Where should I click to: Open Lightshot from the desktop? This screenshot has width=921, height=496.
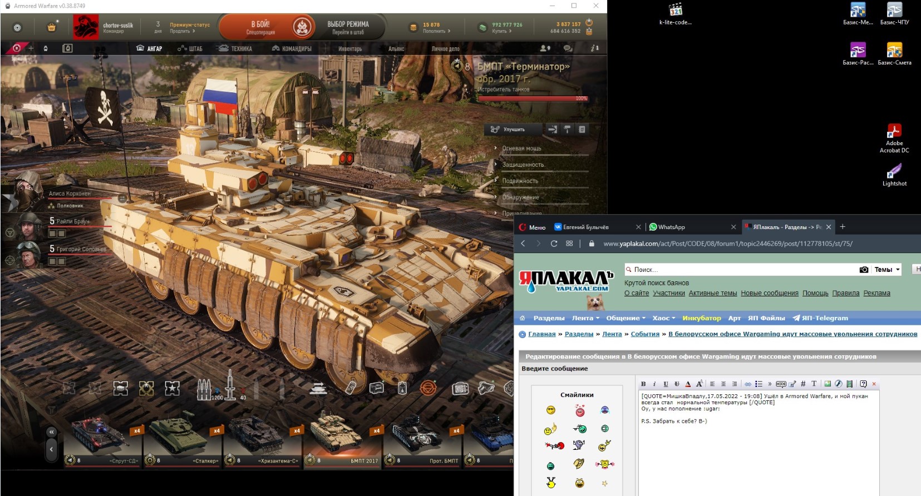point(894,175)
